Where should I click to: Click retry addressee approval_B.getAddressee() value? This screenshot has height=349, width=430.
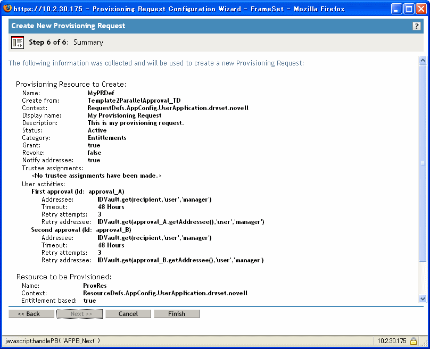pos(180,260)
